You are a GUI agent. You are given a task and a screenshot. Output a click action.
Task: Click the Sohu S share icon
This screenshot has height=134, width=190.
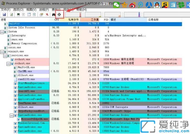tap(165, 5)
